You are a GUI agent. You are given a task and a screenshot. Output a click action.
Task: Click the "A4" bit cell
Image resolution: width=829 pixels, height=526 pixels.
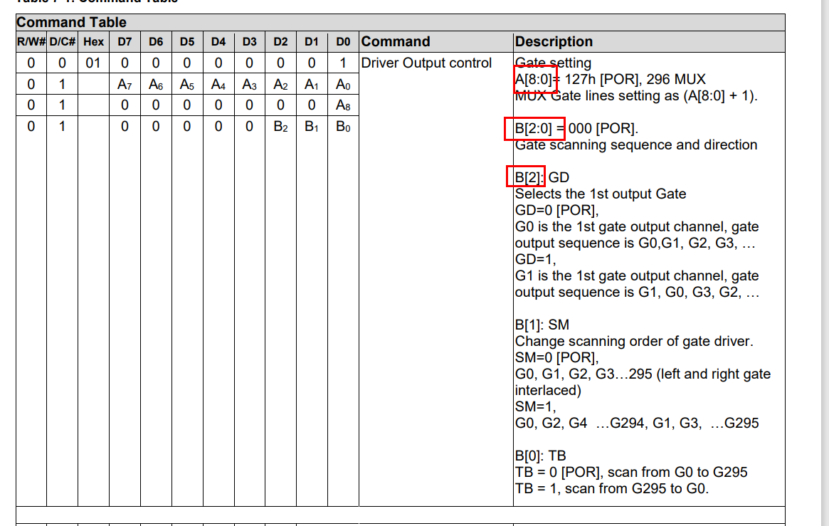[x=218, y=84]
